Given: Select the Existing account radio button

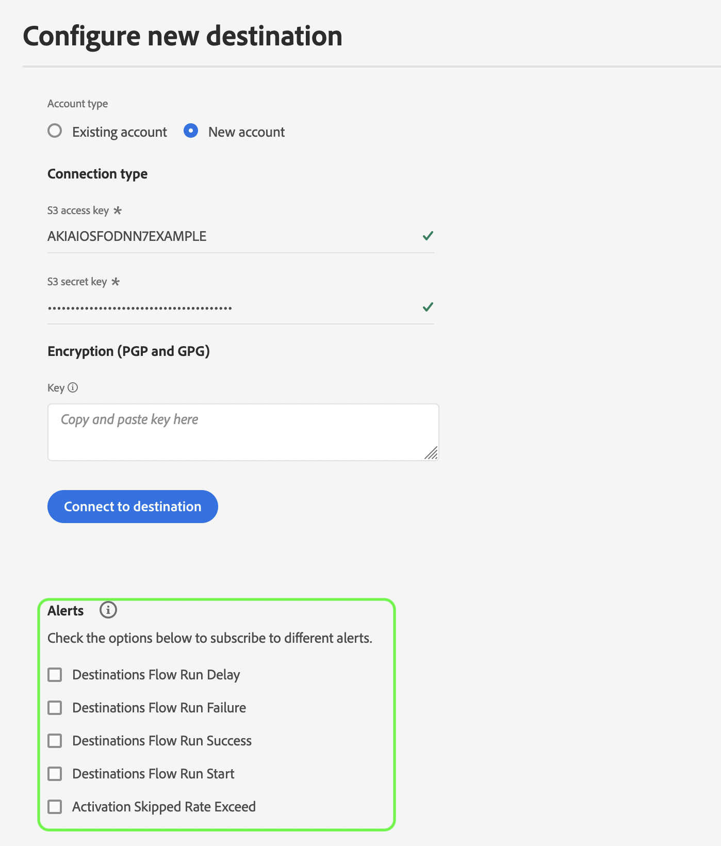Looking at the screenshot, I should click(x=55, y=131).
